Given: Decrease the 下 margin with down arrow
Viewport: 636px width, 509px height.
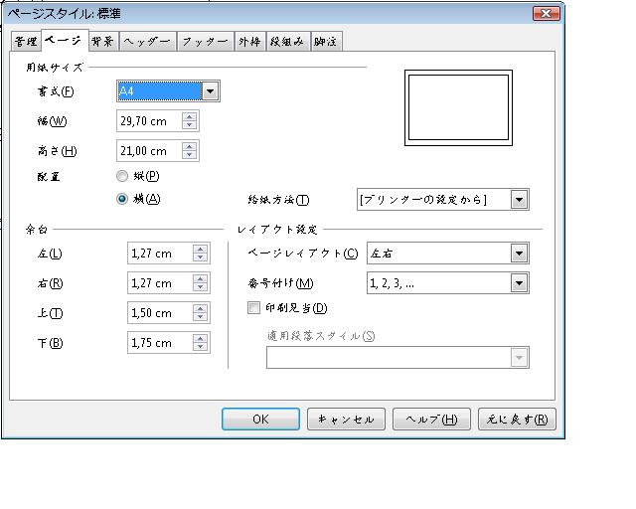Looking at the screenshot, I should point(200,347).
